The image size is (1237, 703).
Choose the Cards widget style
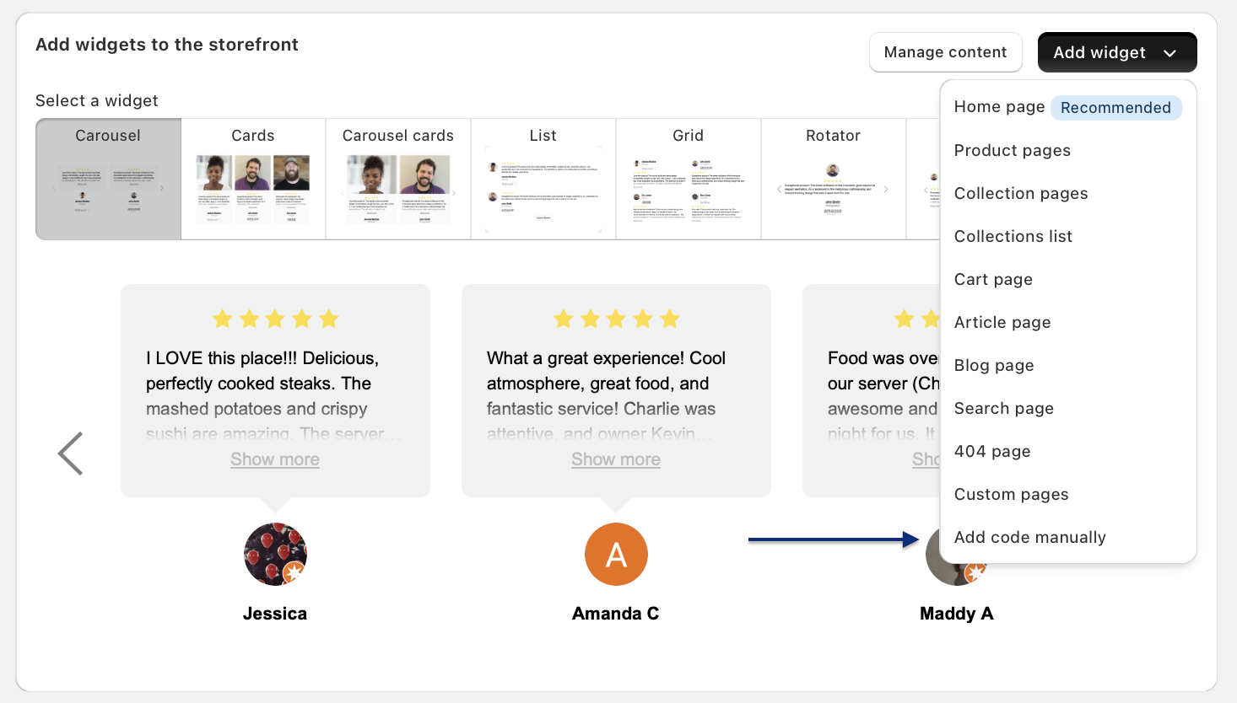click(253, 179)
